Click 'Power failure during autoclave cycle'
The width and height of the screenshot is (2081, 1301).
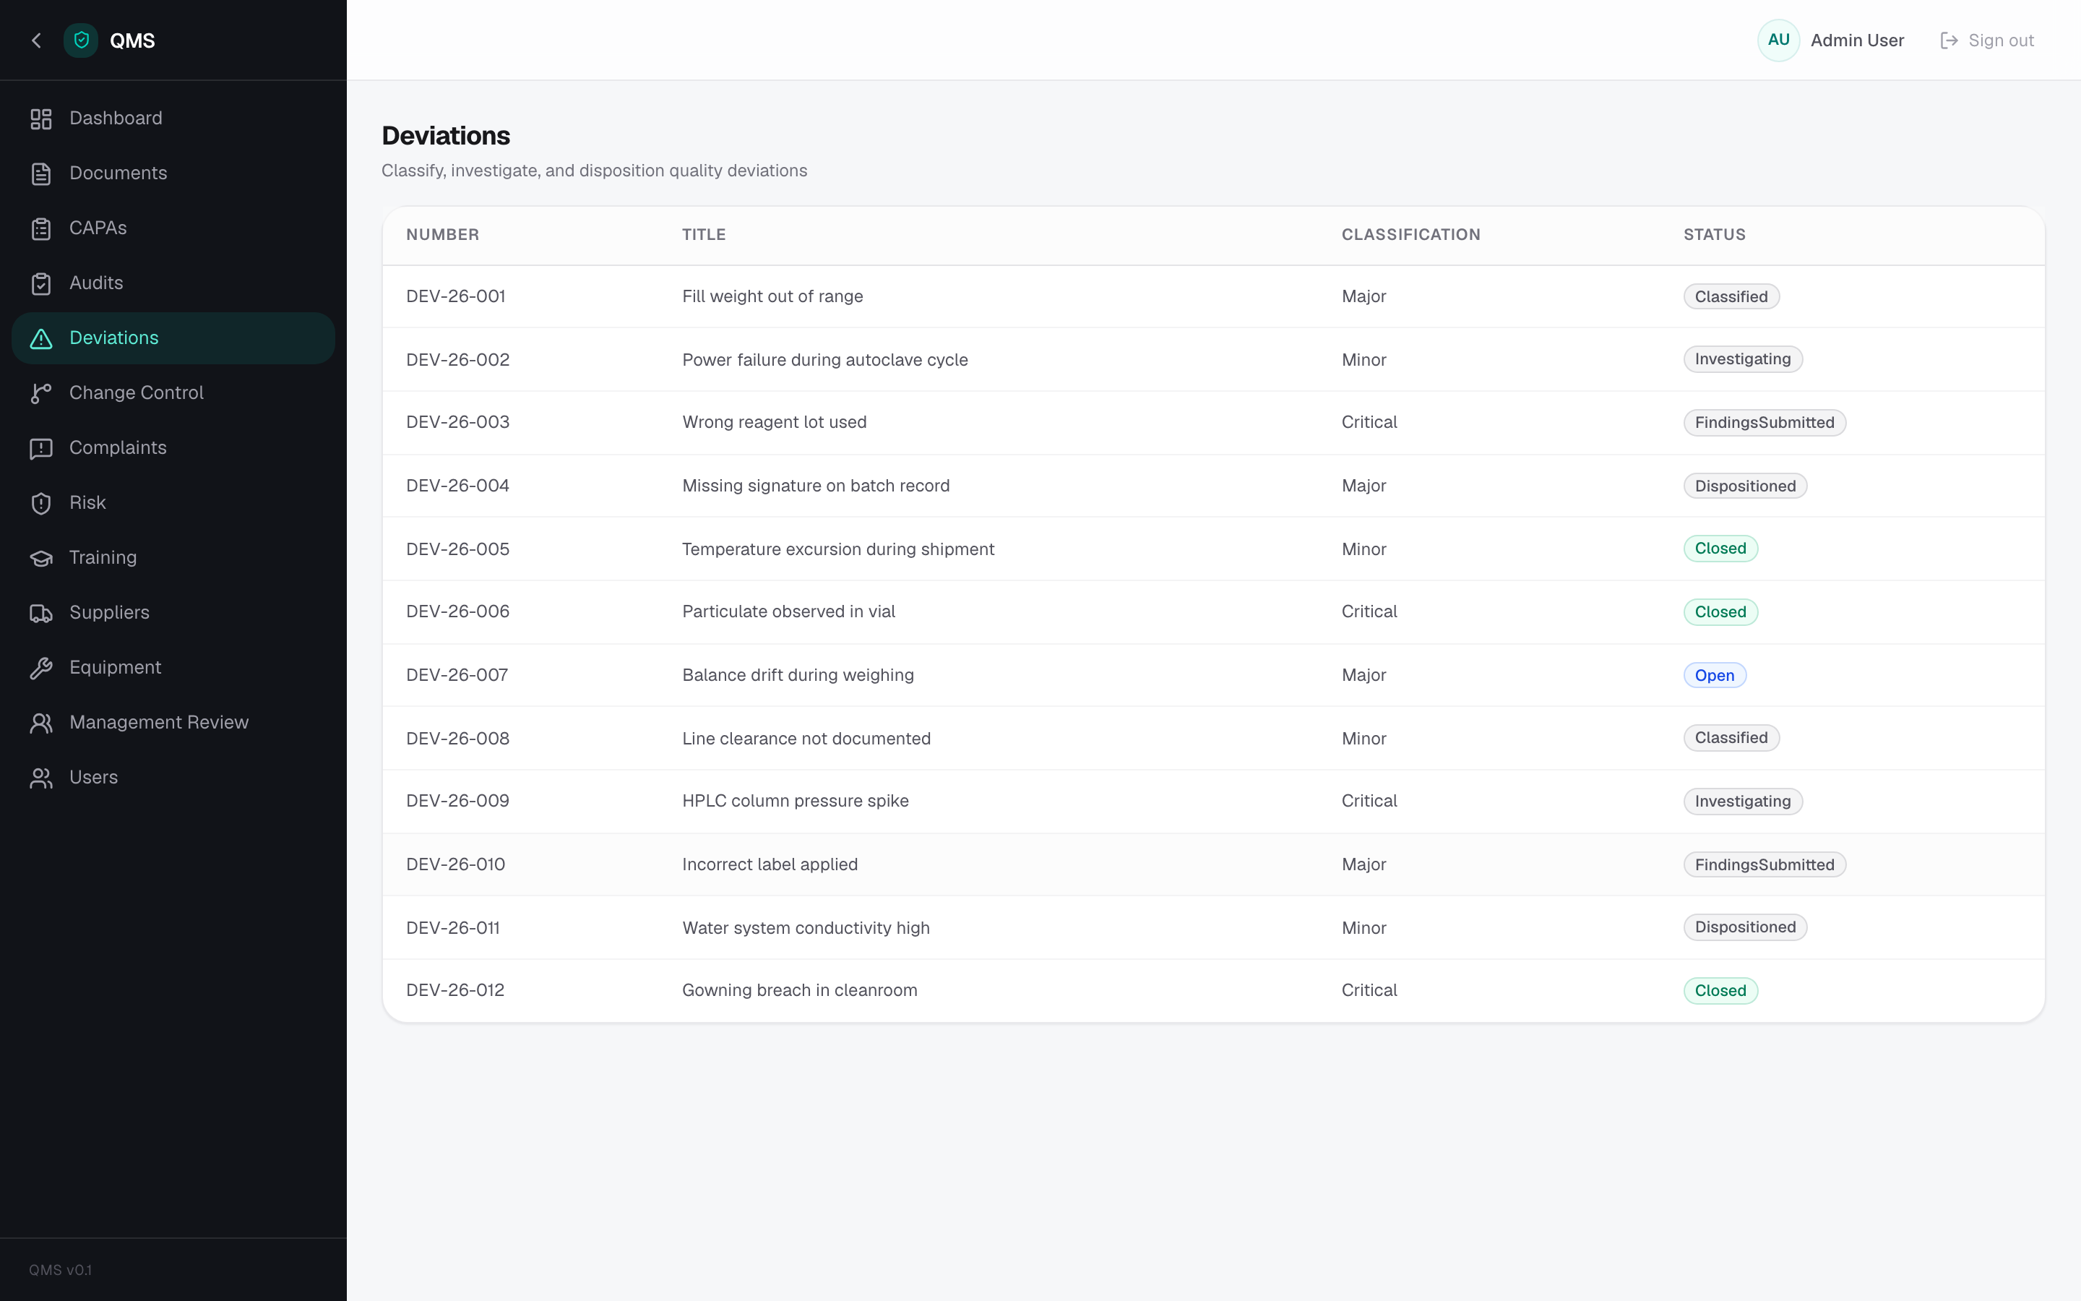click(824, 360)
